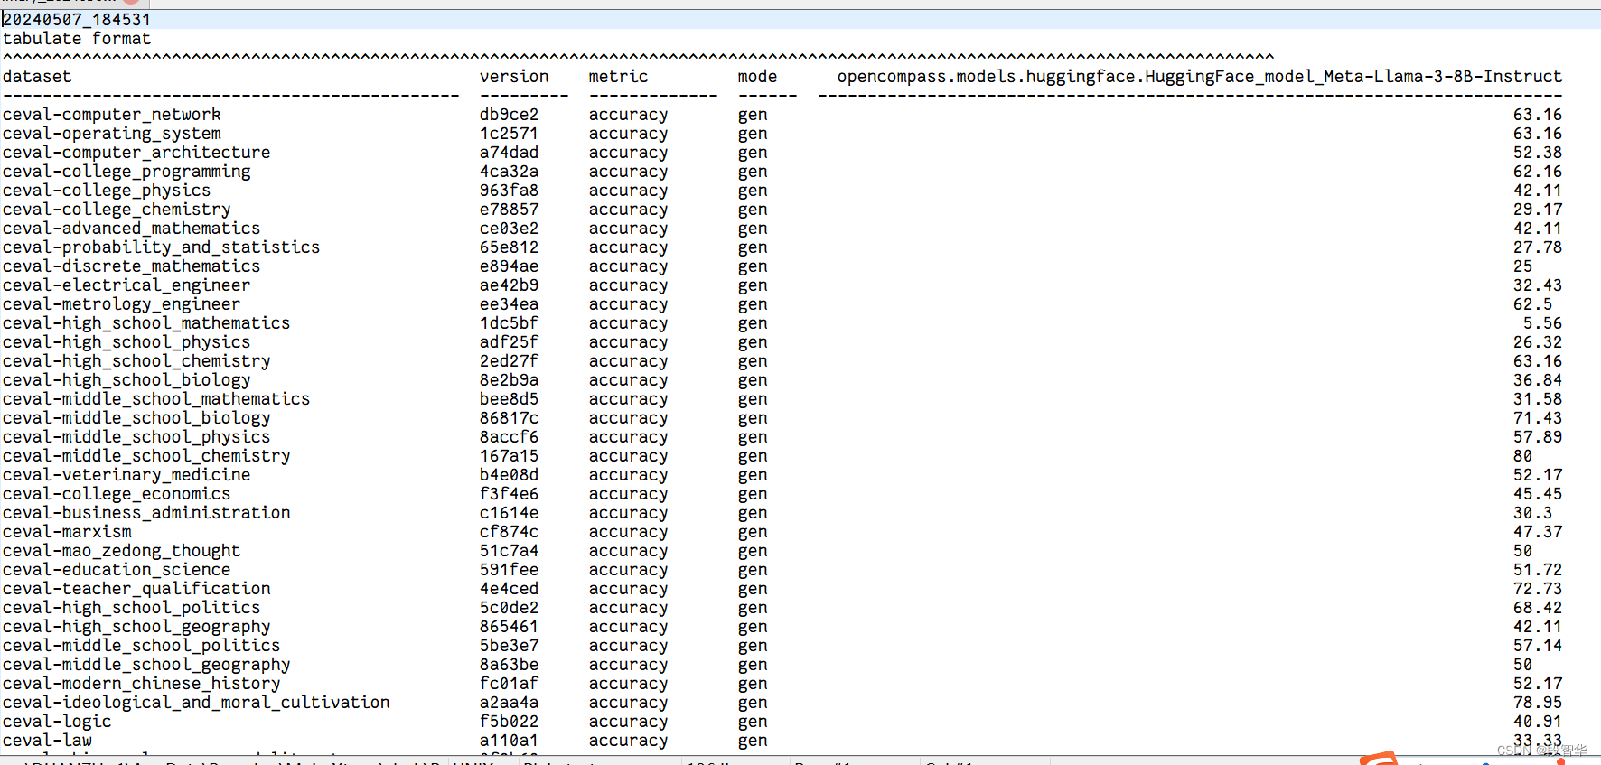This screenshot has width=1601, height=765.
Task: Click the score 5.56 for high_school_mathematics
Action: click(x=1542, y=323)
